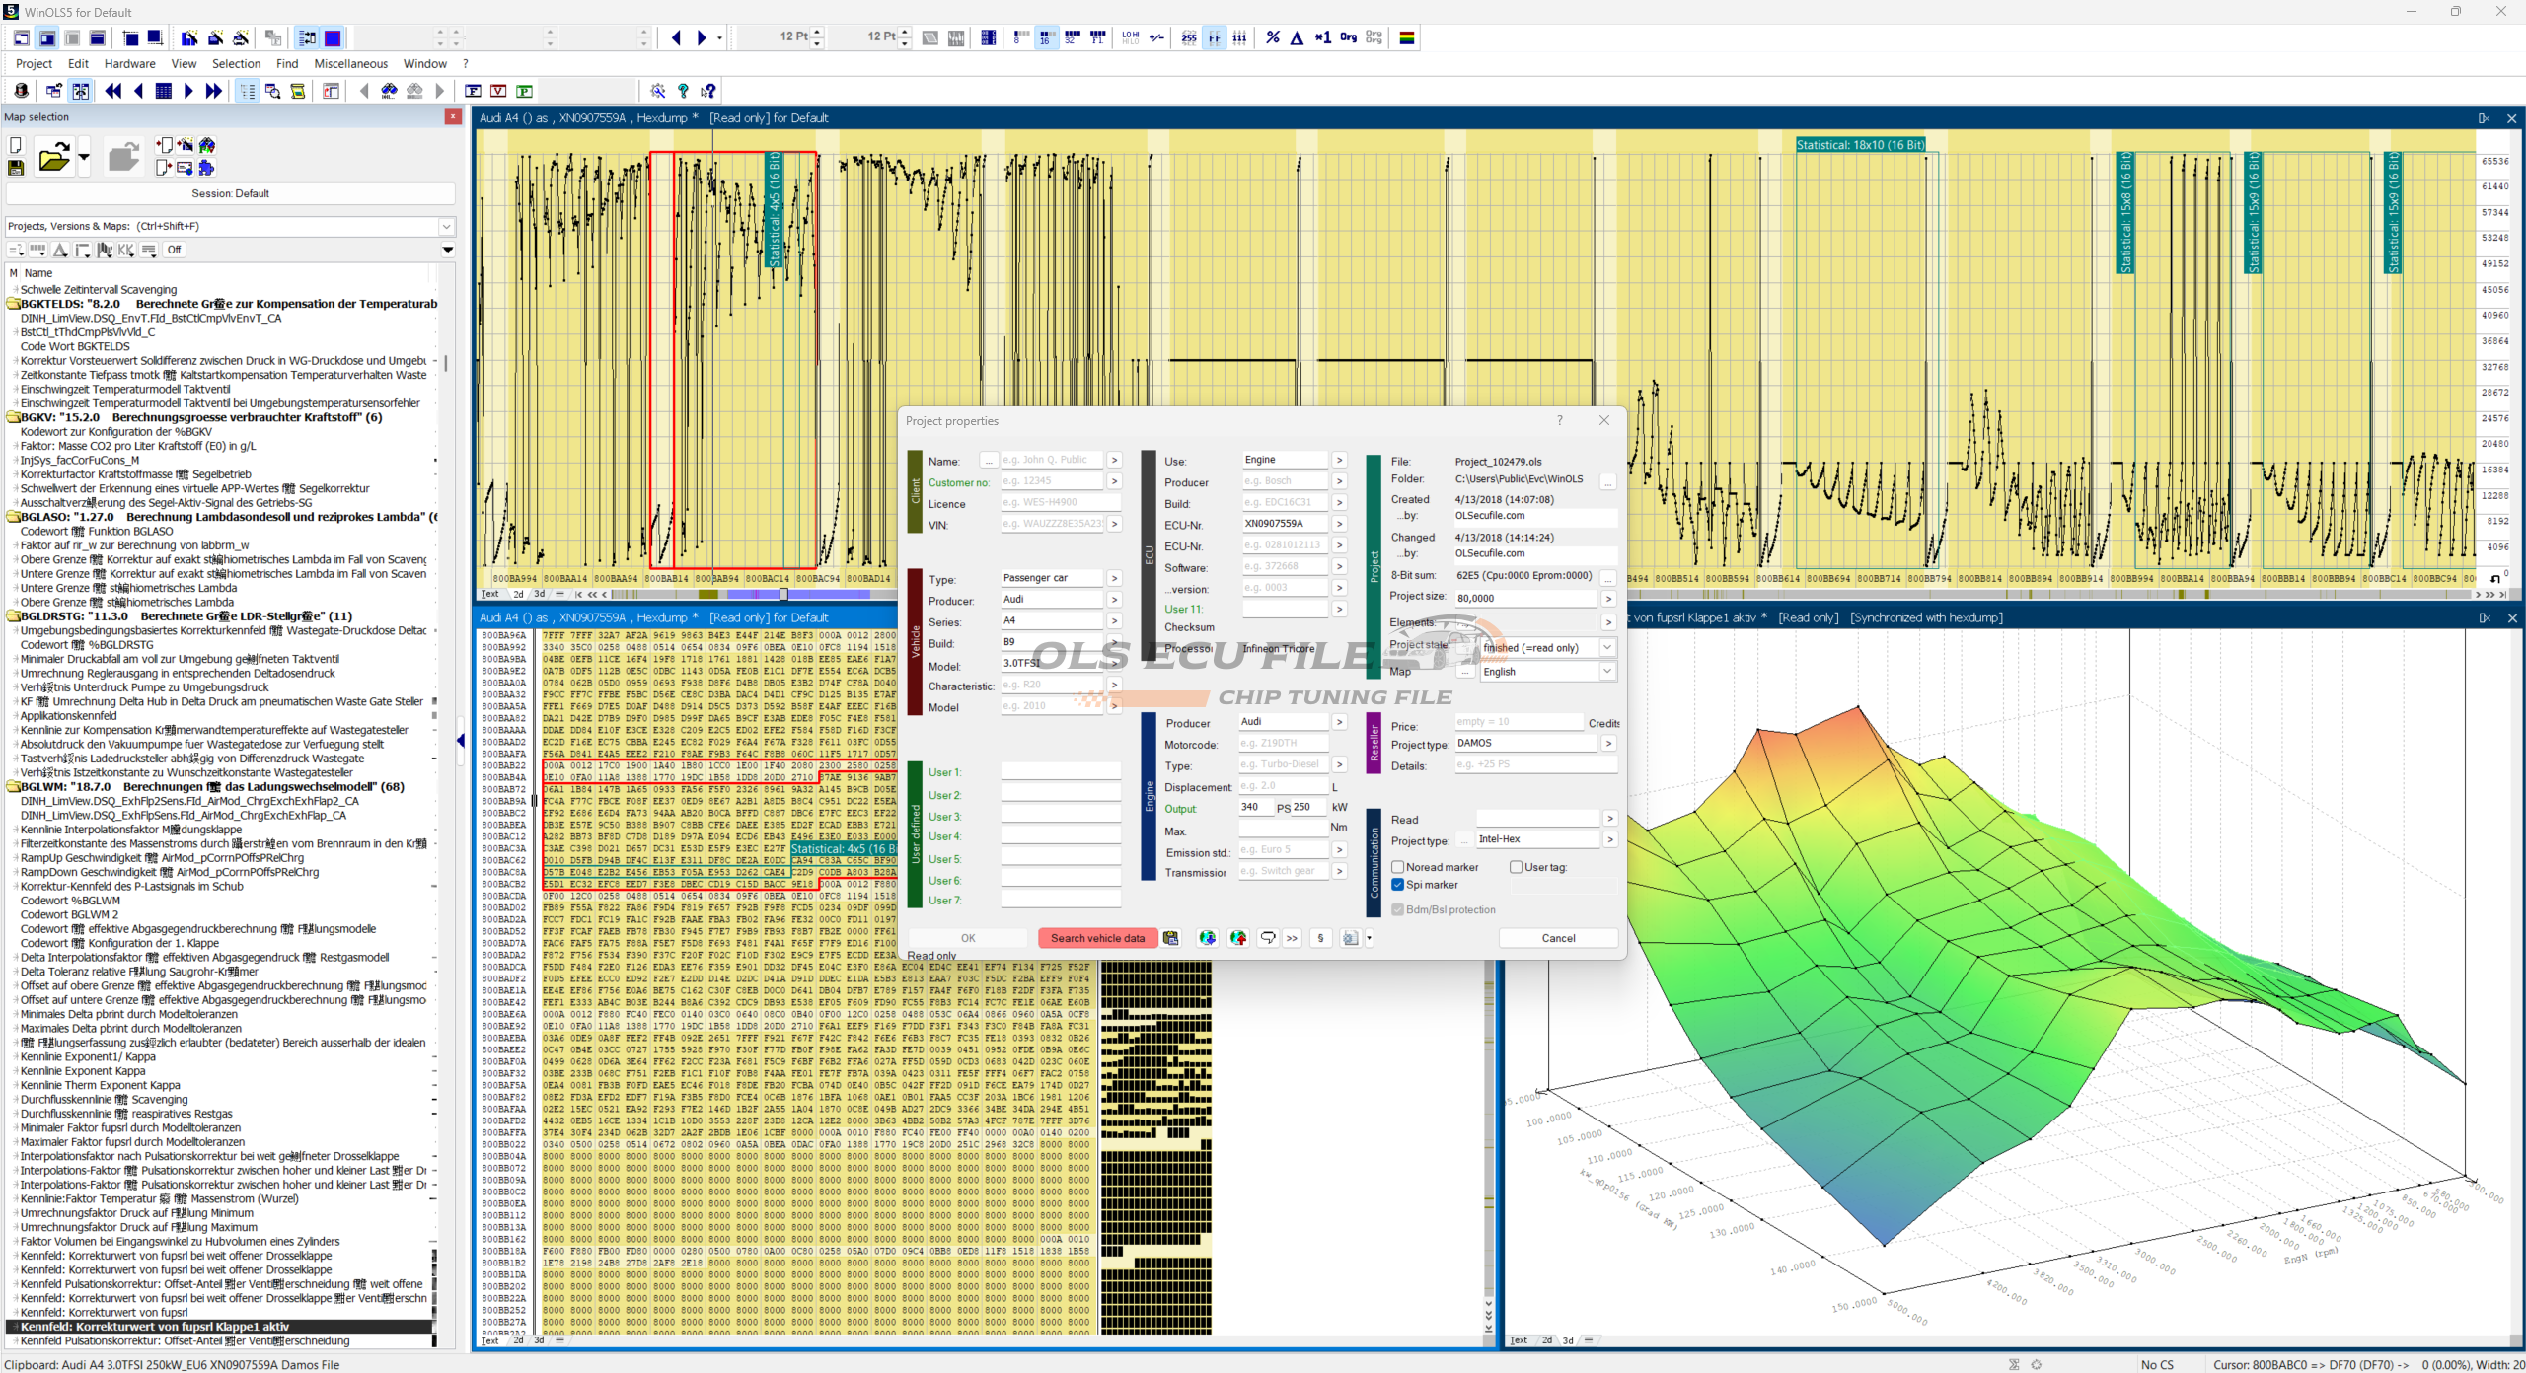Click the rainbow color palette toolbar icon
The width and height of the screenshot is (2526, 1373).
pos(1407,37)
